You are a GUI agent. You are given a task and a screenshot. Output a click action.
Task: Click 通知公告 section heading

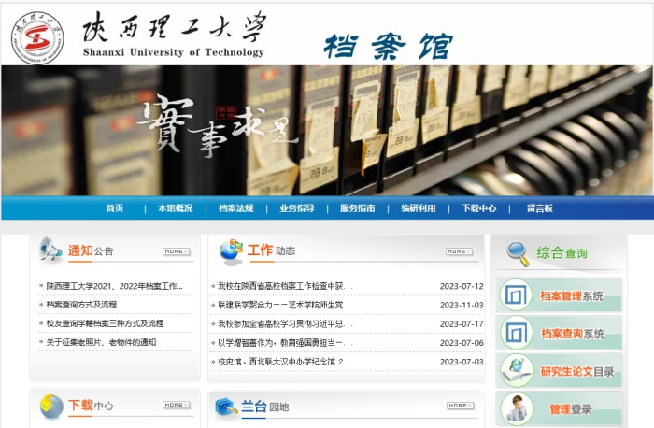click(91, 250)
